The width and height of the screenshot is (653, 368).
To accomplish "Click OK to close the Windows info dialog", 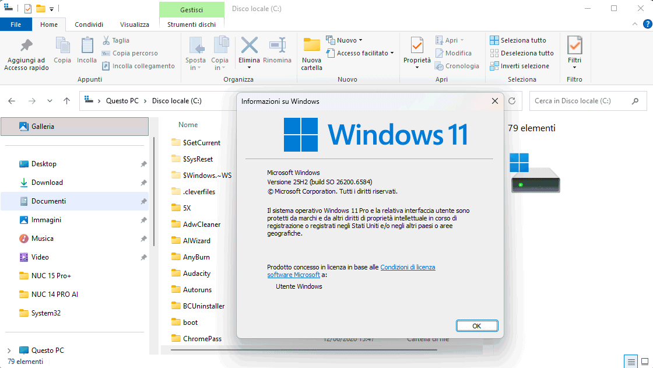I will pos(477,325).
